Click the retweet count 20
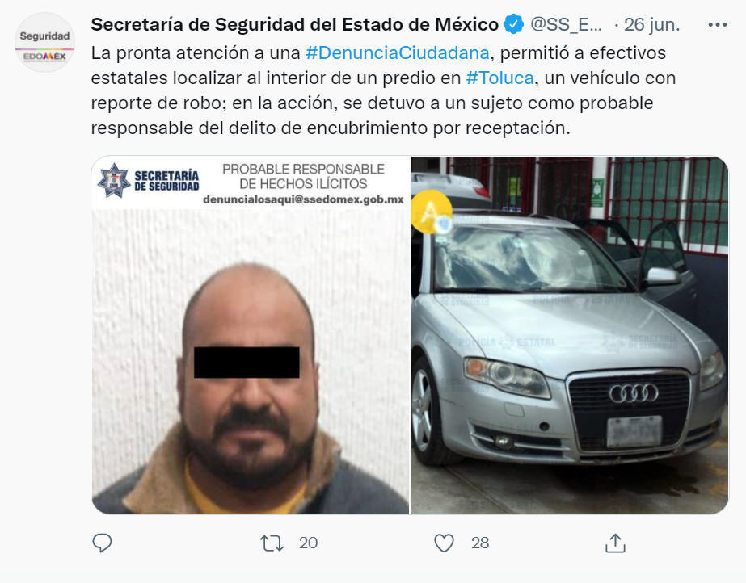This screenshot has width=746, height=583. click(308, 543)
